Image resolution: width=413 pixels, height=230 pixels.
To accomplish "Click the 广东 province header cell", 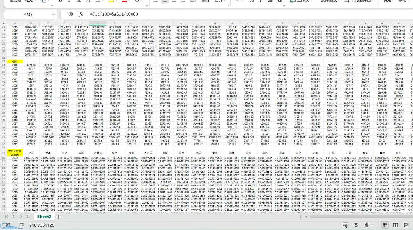I will click(x=332, y=152).
